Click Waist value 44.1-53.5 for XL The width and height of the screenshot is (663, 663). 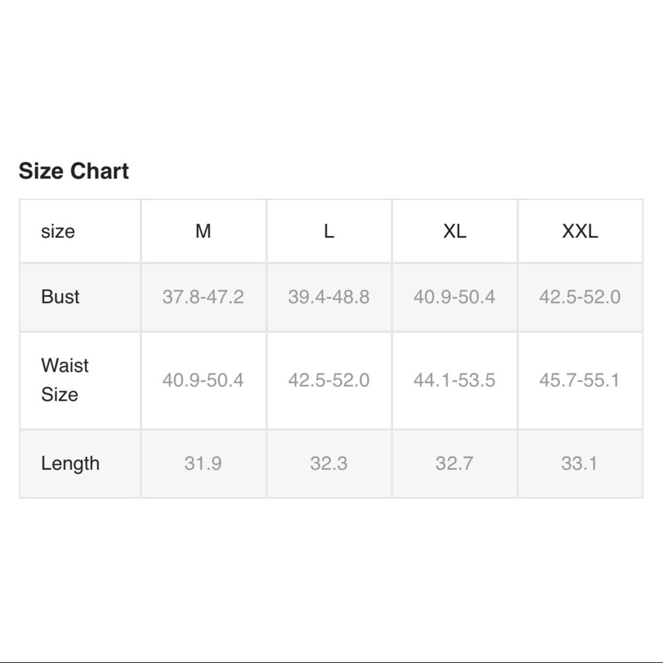454,380
